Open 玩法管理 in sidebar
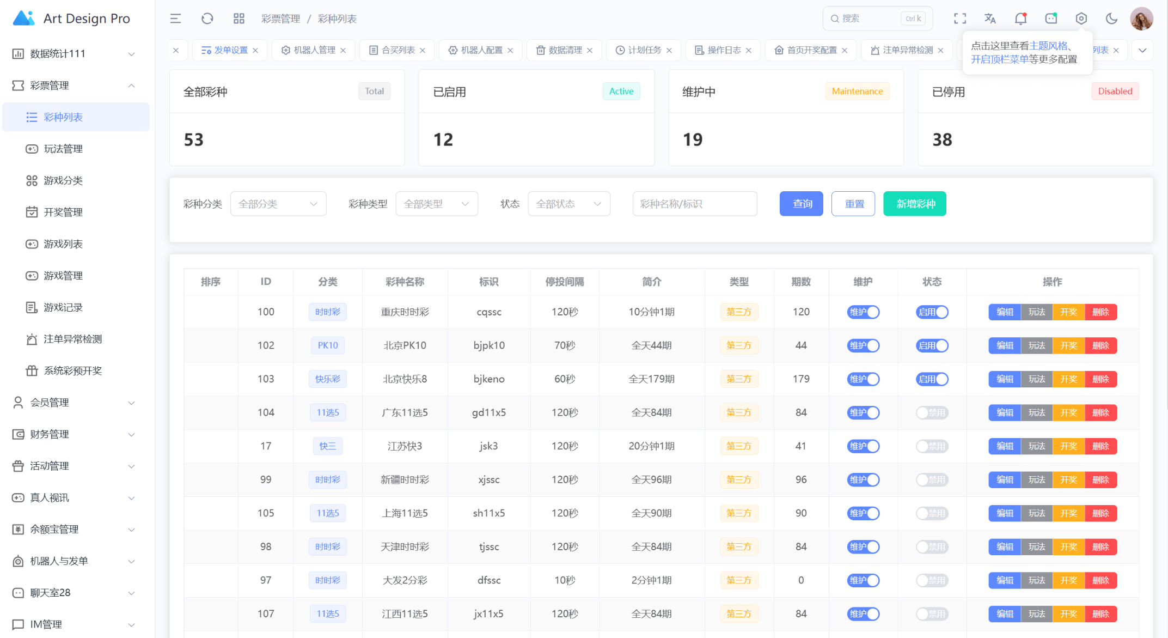The height and width of the screenshot is (638, 1168). pyautogui.click(x=63, y=149)
